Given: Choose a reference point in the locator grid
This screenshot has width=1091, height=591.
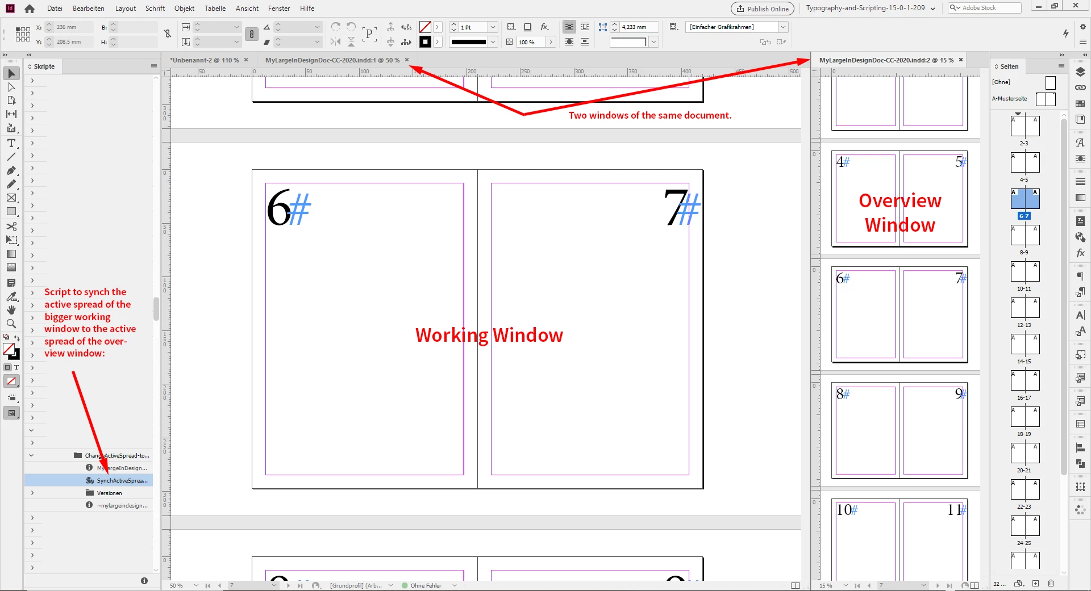Looking at the screenshot, I should [x=23, y=34].
